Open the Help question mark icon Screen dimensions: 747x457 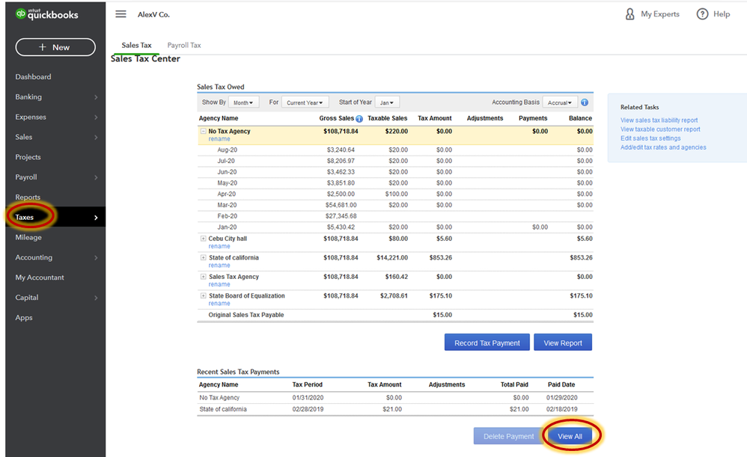[x=702, y=14]
